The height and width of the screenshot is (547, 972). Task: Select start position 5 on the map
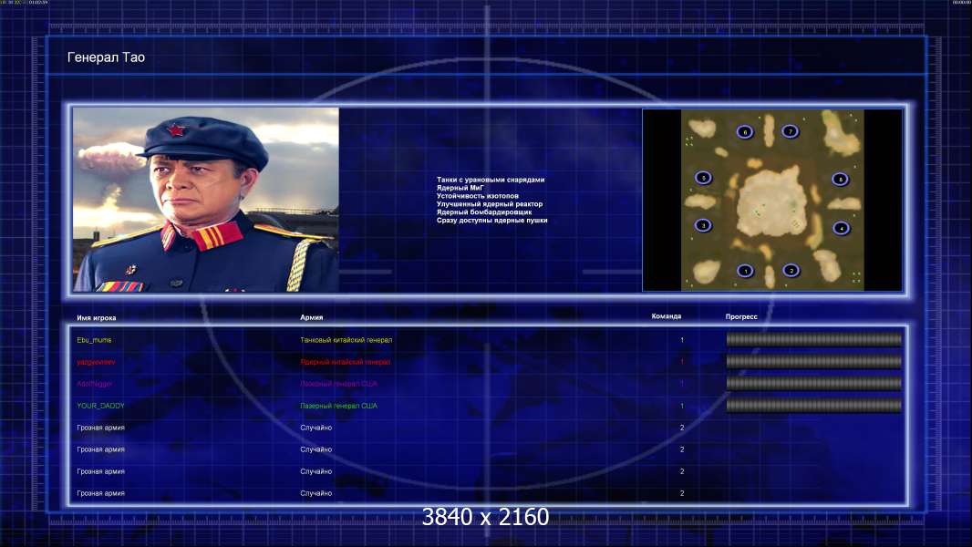703,178
